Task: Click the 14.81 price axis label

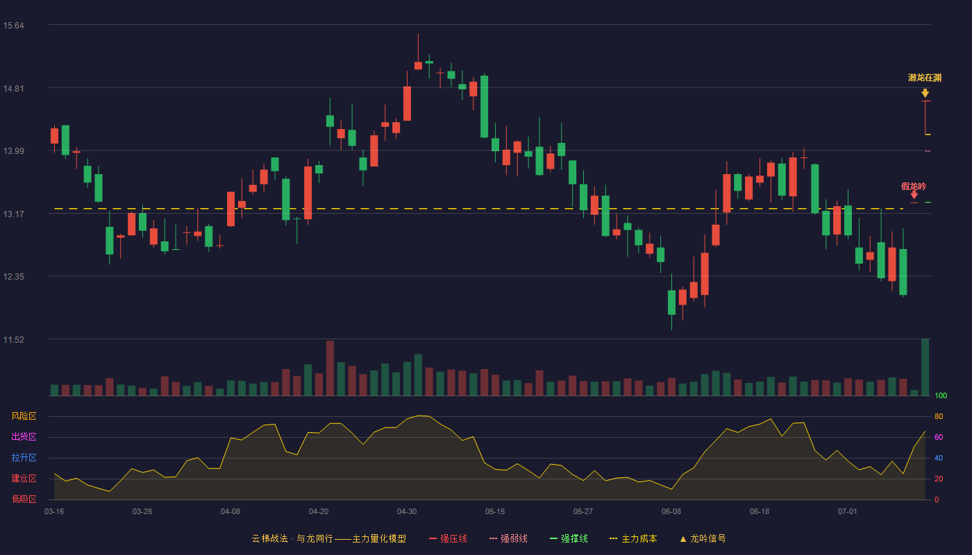Action: click(x=13, y=88)
